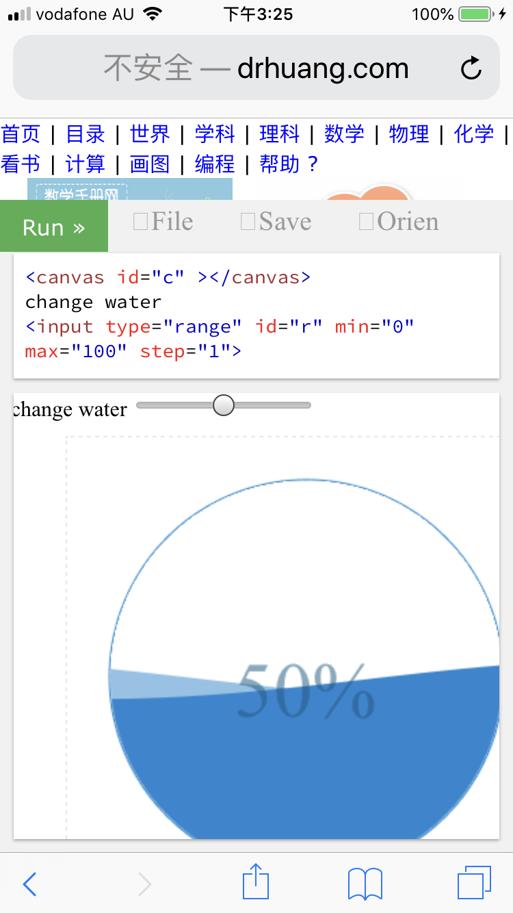This screenshot has height=913, width=513.
Task: Go to the 目录 directory link
Action: click(x=85, y=134)
